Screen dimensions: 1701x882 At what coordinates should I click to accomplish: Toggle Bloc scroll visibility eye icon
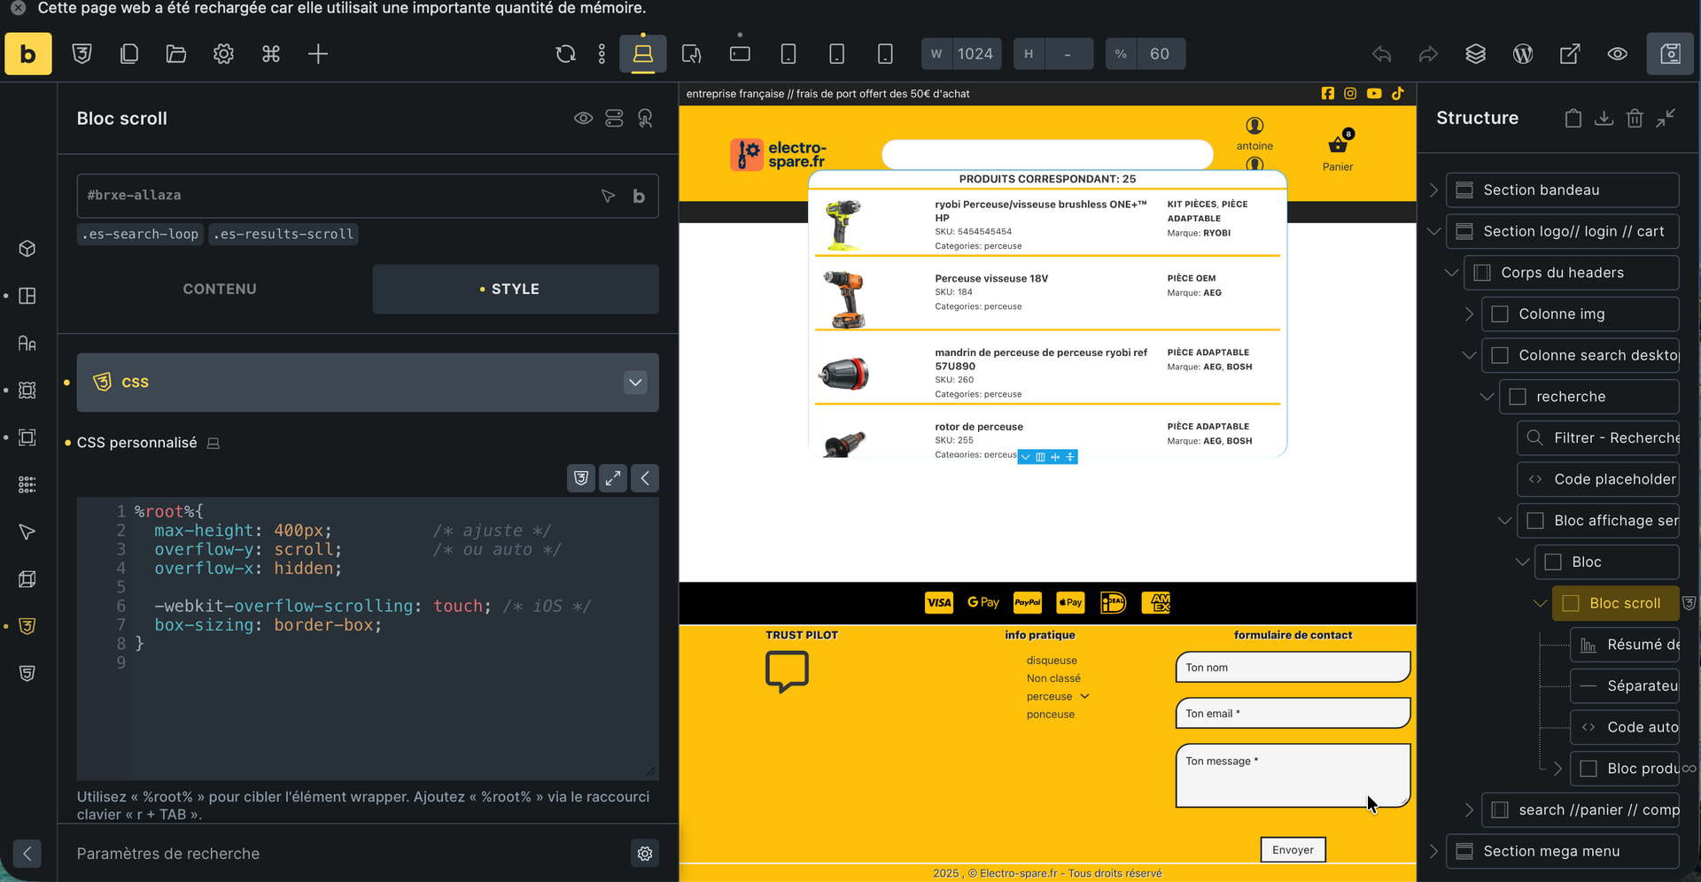coord(583,119)
